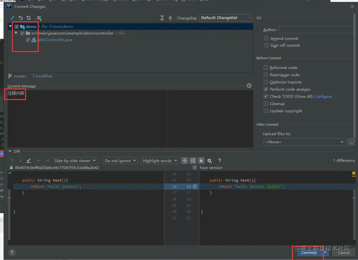Toggle the HelloController.java checkbox
Screen dimensions: 358x260
coord(28,40)
